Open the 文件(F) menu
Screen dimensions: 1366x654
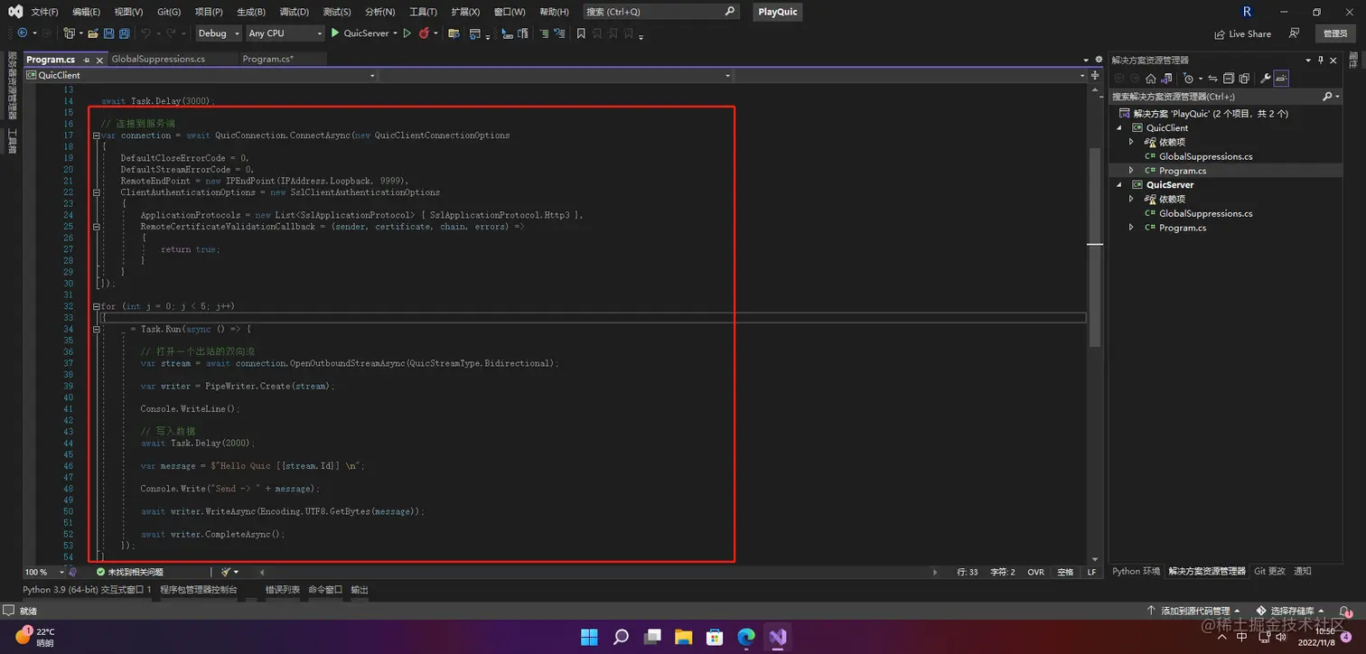44,12
